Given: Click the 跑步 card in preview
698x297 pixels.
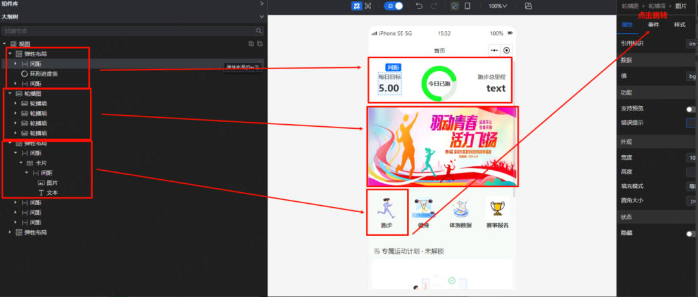Looking at the screenshot, I should pyautogui.click(x=387, y=212).
